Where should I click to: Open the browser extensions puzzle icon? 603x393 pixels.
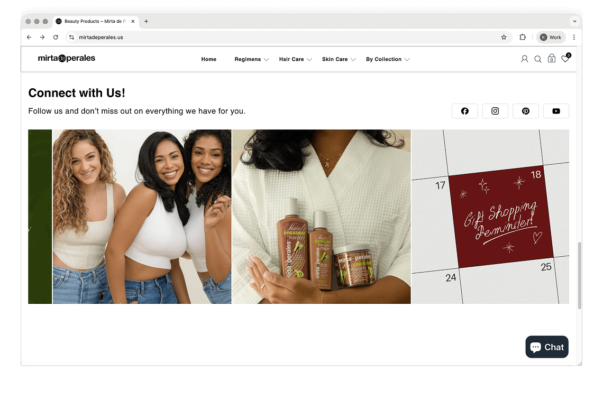522,38
